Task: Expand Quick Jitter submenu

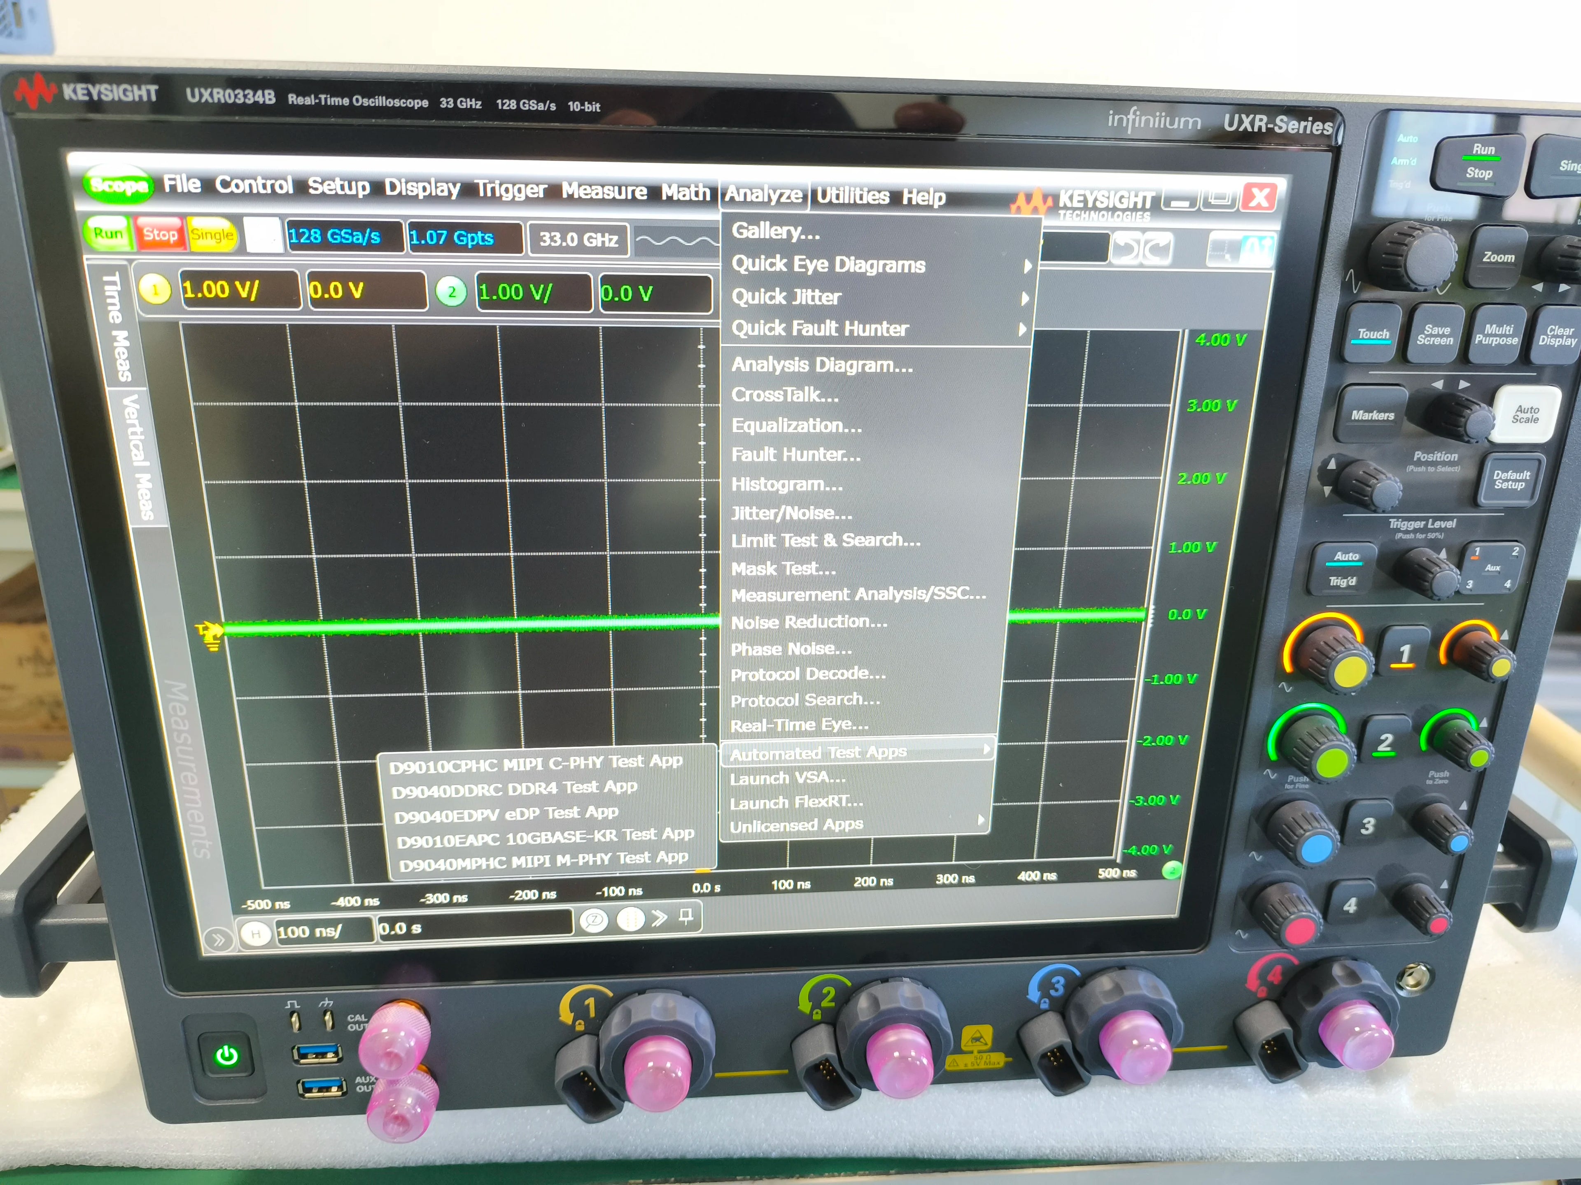Action: (880, 296)
